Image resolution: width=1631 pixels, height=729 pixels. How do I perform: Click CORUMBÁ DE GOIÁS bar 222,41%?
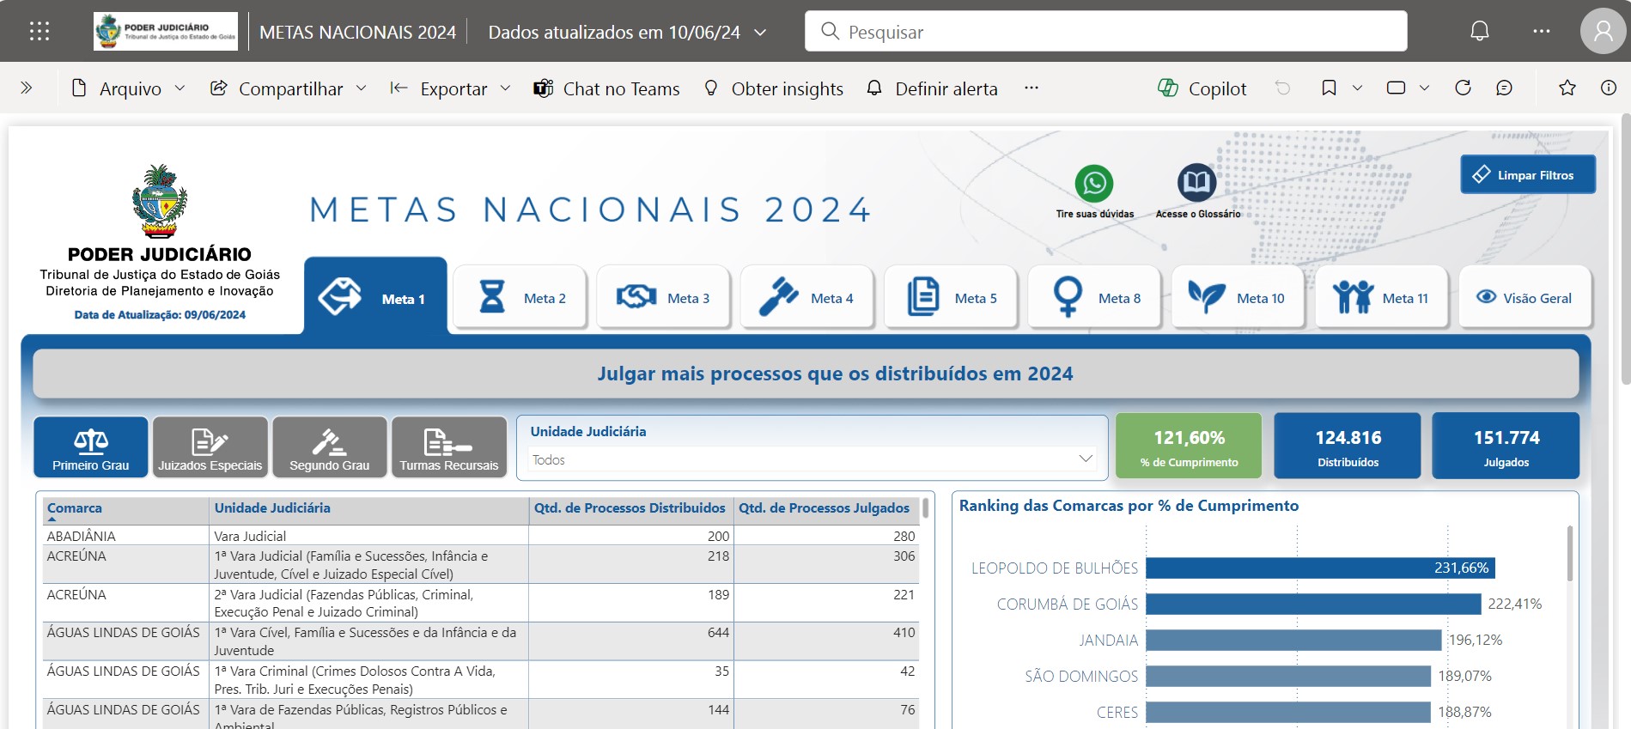(1313, 604)
